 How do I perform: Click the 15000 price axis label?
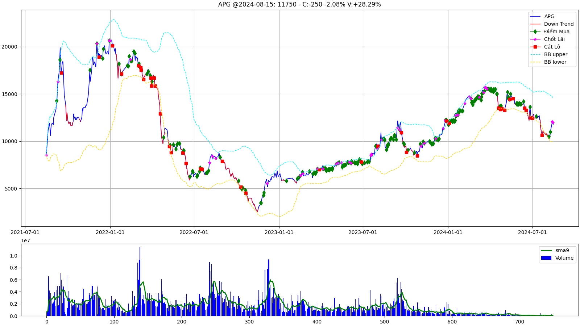(9, 94)
